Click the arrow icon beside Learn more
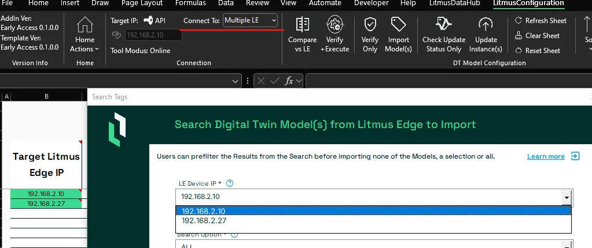This screenshot has height=248, width=592. pos(575,156)
